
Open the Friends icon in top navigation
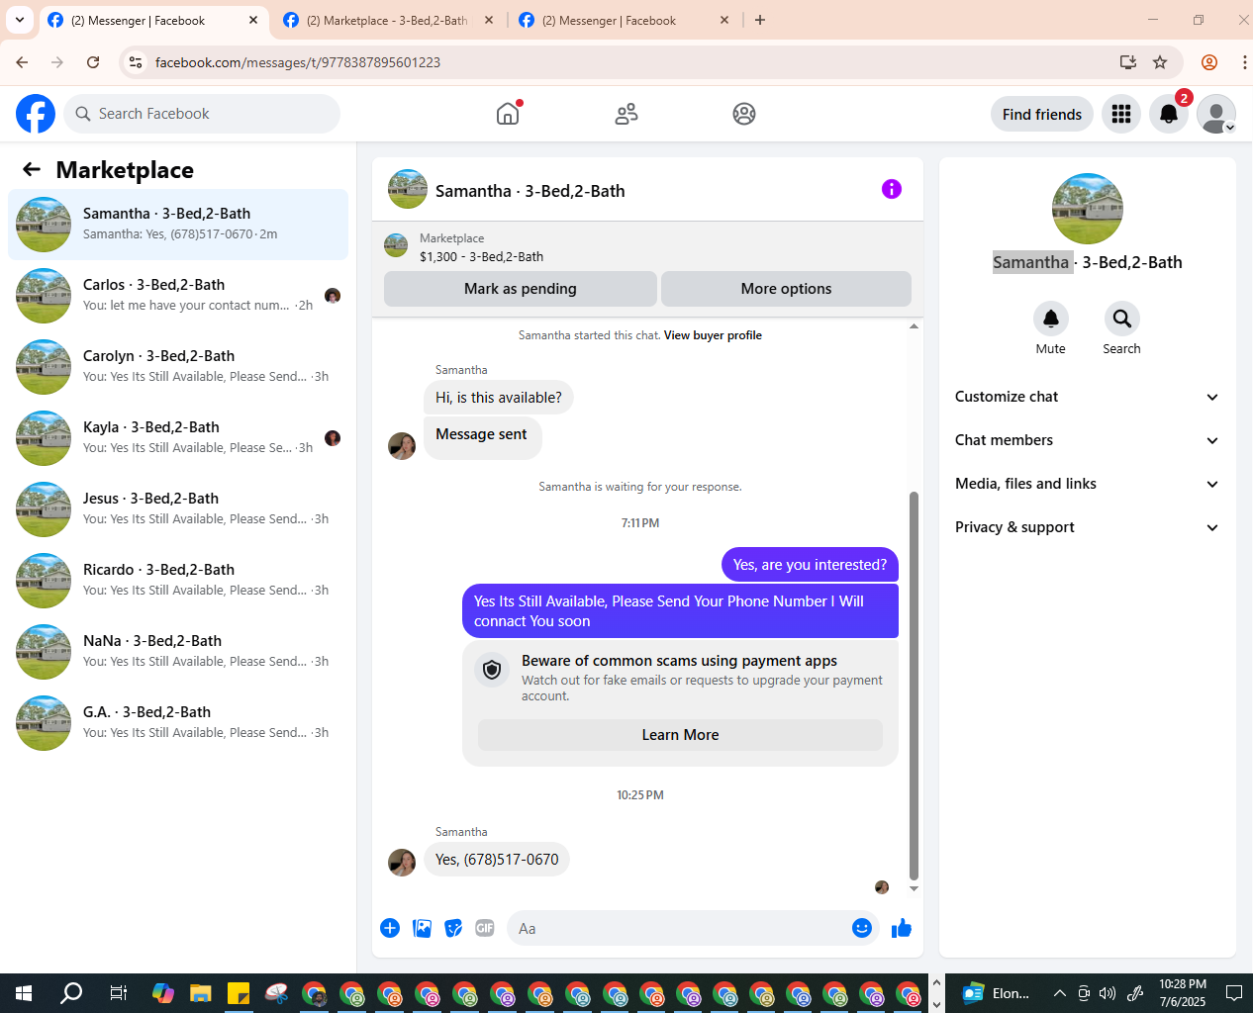point(626,114)
